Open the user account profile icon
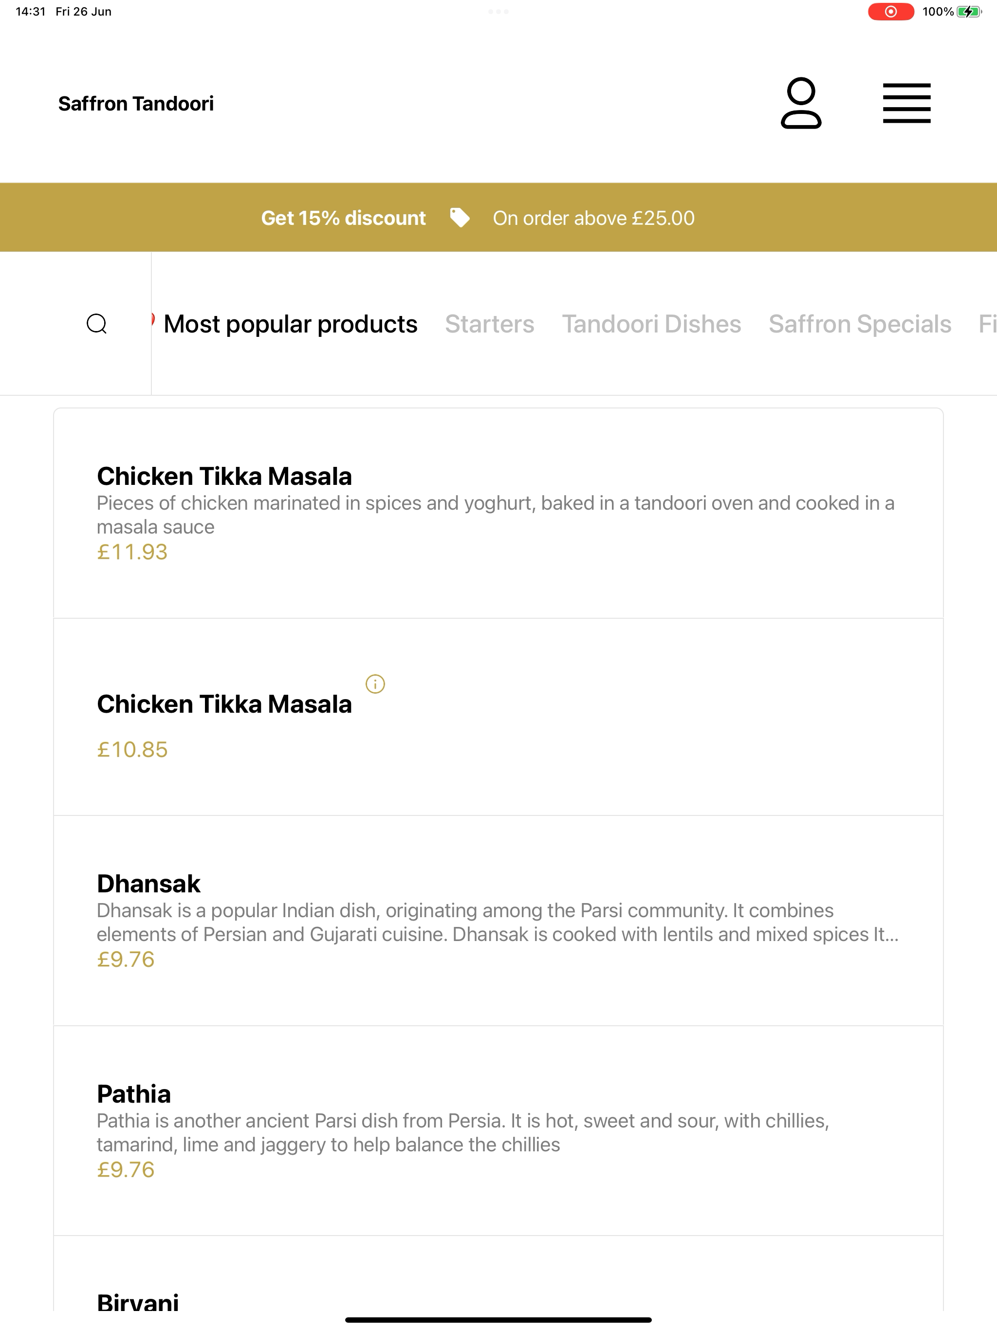This screenshot has height=1330, width=997. (800, 103)
